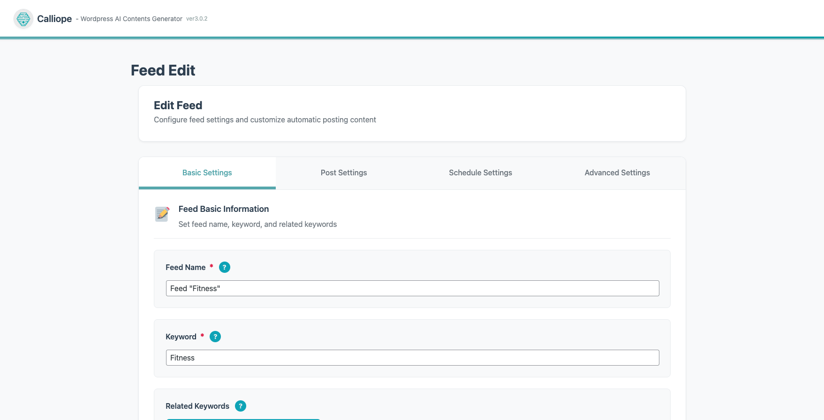Viewport: 824px width, 420px height.
Task: Click 'Set feed name, keyword, and related keywords' text
Action: coord(257,225)
